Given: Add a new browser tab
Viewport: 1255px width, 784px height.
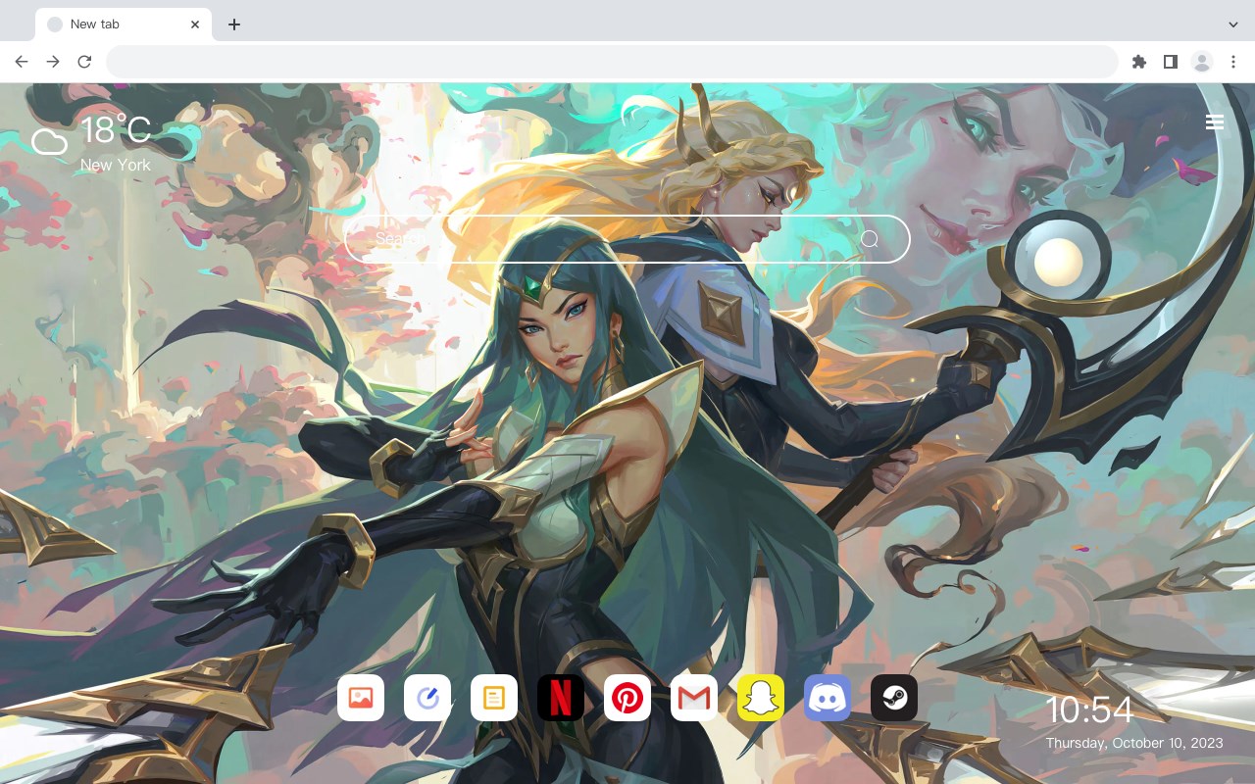Looking at the screenshot, I should pos(233,24).
